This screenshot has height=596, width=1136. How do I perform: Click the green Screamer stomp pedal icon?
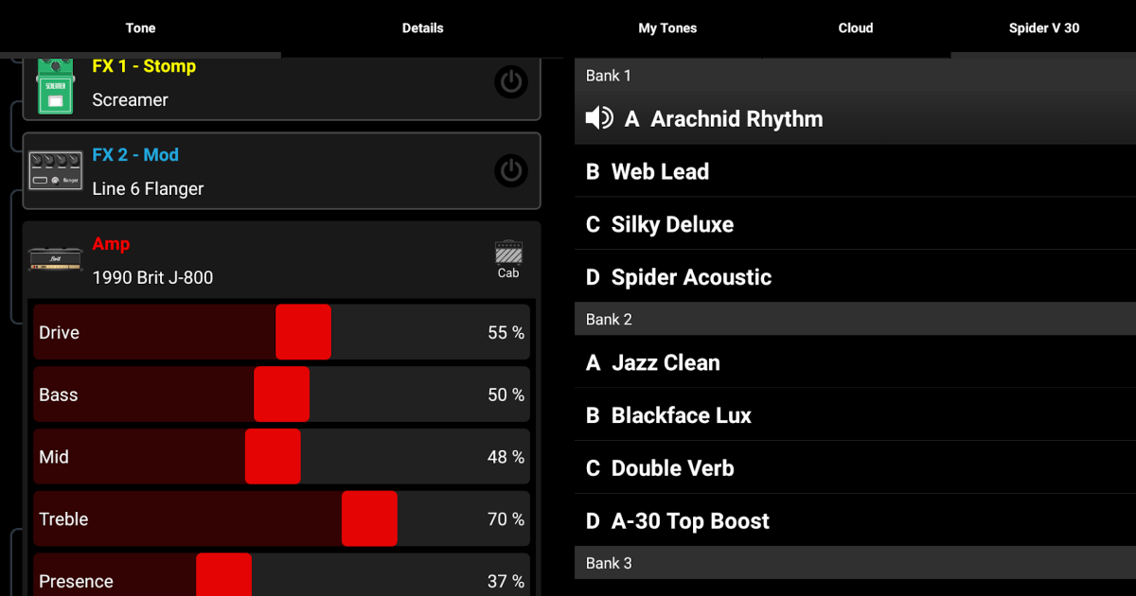pos(55,86)
